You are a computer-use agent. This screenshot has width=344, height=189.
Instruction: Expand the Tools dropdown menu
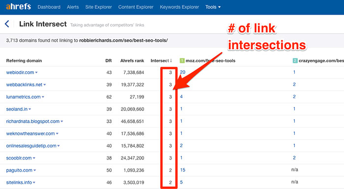click(213, 7)
